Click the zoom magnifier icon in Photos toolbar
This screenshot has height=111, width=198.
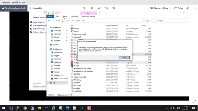click(x=84, y=8)
